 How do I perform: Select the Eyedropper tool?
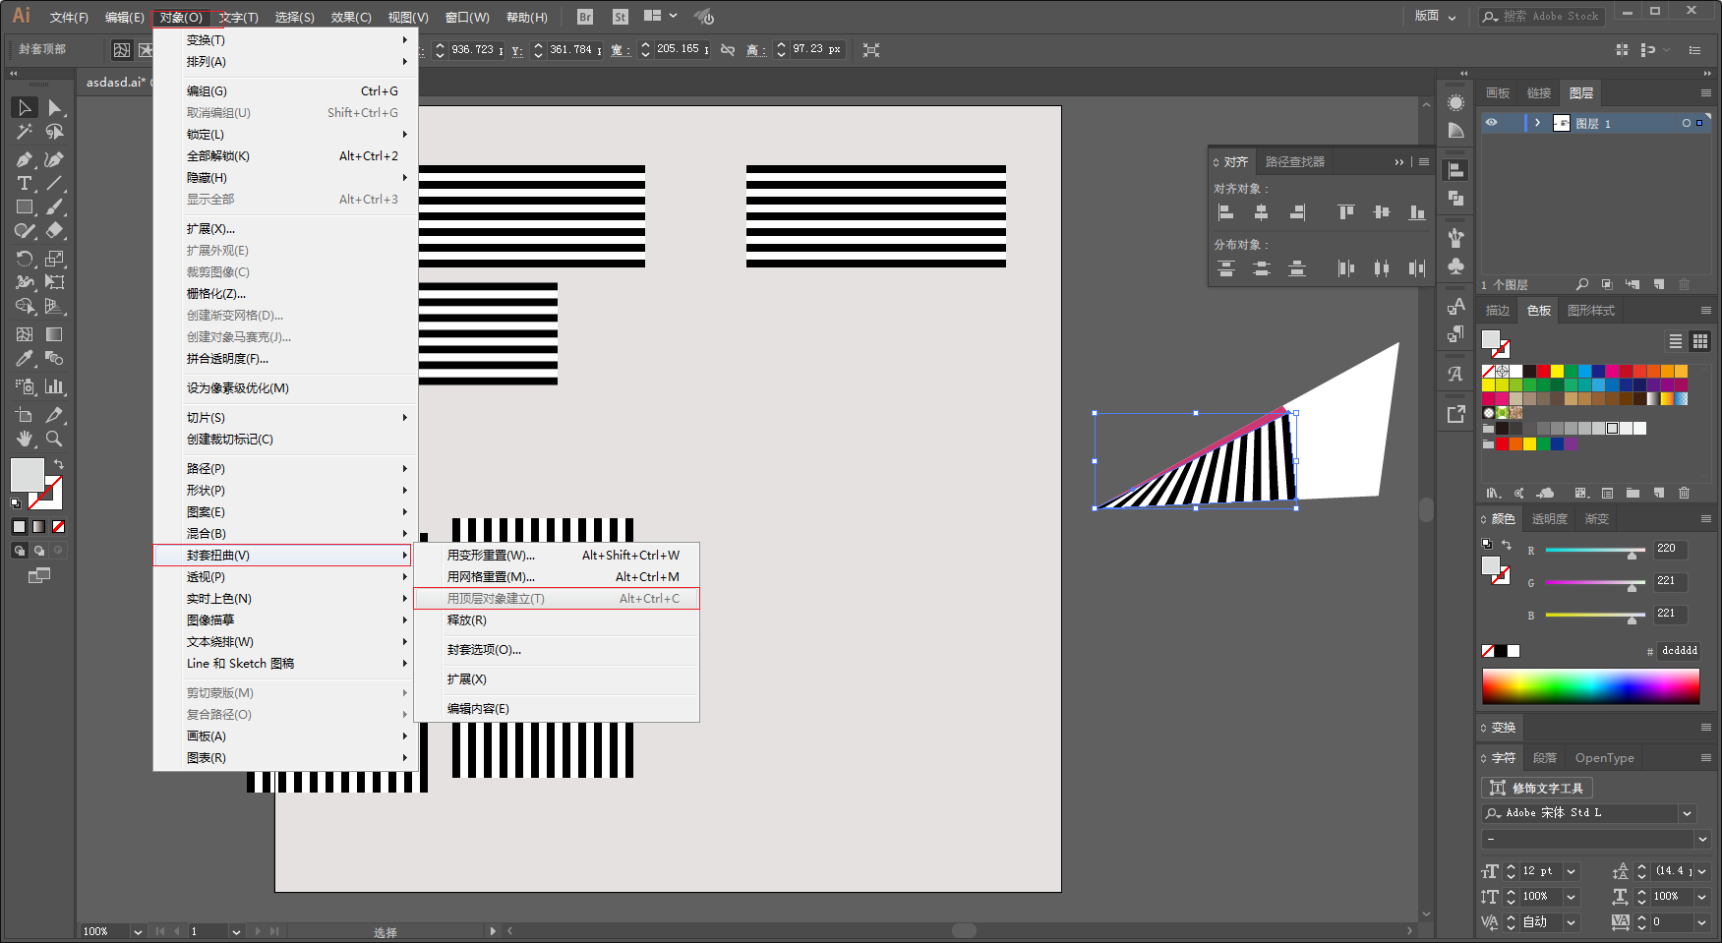click(25, 359)
